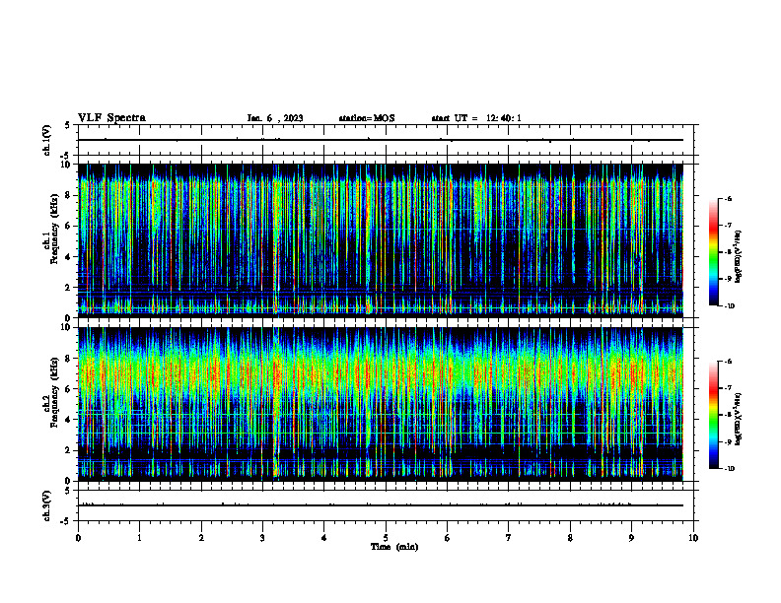Click the ch.1 frequency tick label "4"
The width and height of the screenshot is (781, 603).
point(68,257)
